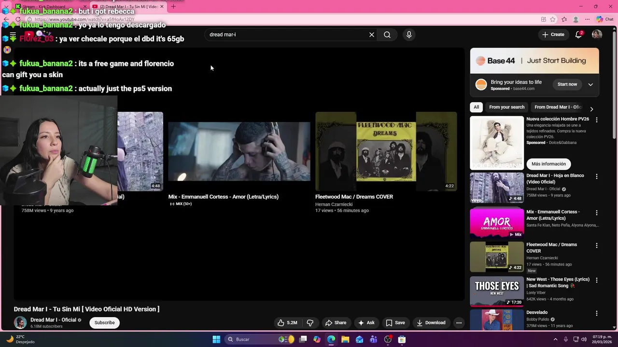Click 'Desvelado' video title
Image resolution: width=618 pixels, height=347 pixels.
537,312
